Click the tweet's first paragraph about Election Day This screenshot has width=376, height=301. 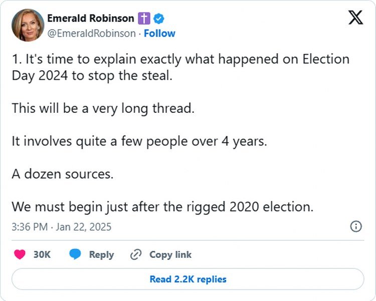tap(180, 67)
